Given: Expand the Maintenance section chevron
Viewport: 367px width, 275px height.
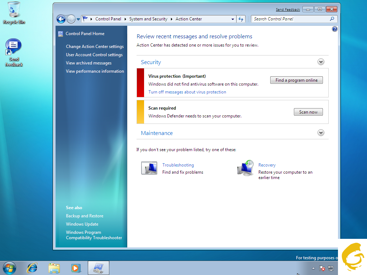Looking at the screenshot, I should click(x=321, y=133).
